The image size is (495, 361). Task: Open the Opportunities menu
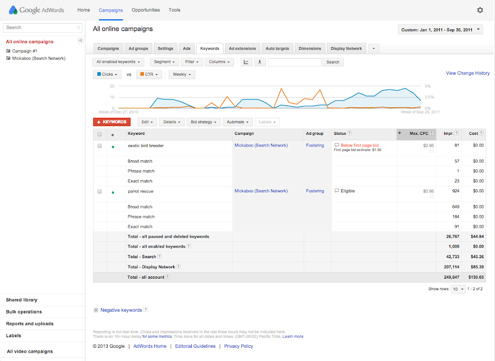pyautogui.click(x=145, y=9)
